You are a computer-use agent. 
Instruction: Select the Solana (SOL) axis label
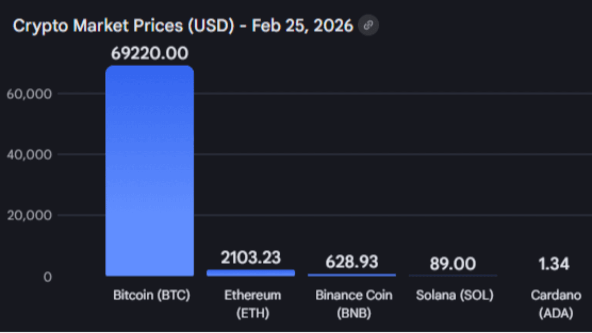click(455, 295)
